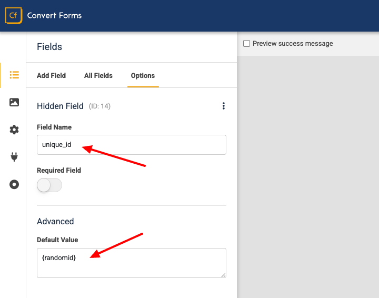This screenshot has width=379, height=298.
Task: Switch to the All Fields tab
Action: 98,76
